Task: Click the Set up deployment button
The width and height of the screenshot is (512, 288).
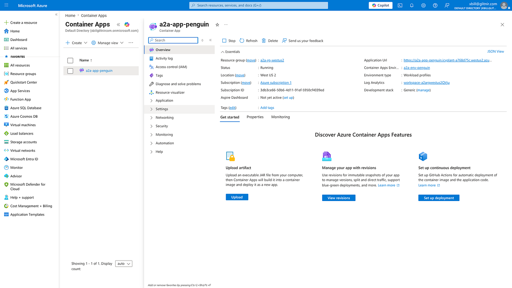Action: pos(439,198)
